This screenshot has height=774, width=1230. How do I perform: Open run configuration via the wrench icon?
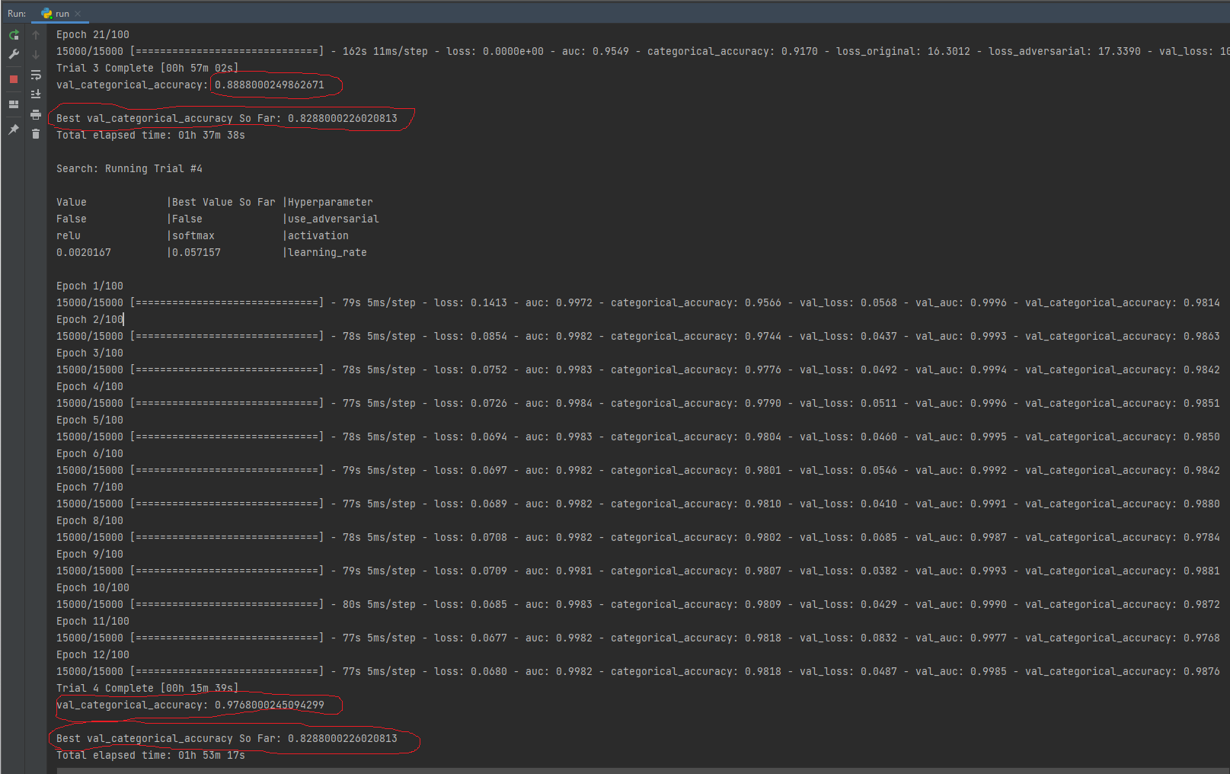point(13,54)
